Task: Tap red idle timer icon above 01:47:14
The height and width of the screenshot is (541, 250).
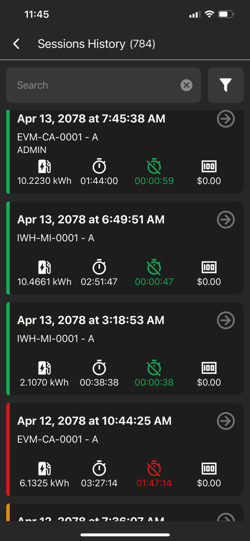Action: coord(154,468)
